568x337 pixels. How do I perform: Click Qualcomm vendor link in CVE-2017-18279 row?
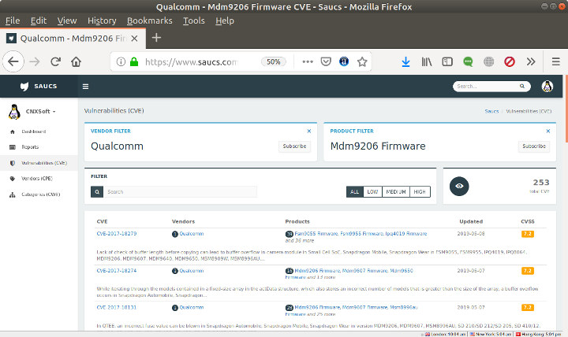[x=192, y=234]
